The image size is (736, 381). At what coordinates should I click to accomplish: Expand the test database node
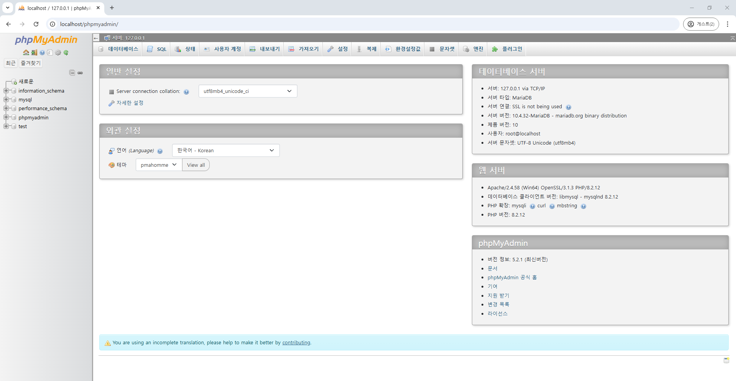(x=6, y=126)
